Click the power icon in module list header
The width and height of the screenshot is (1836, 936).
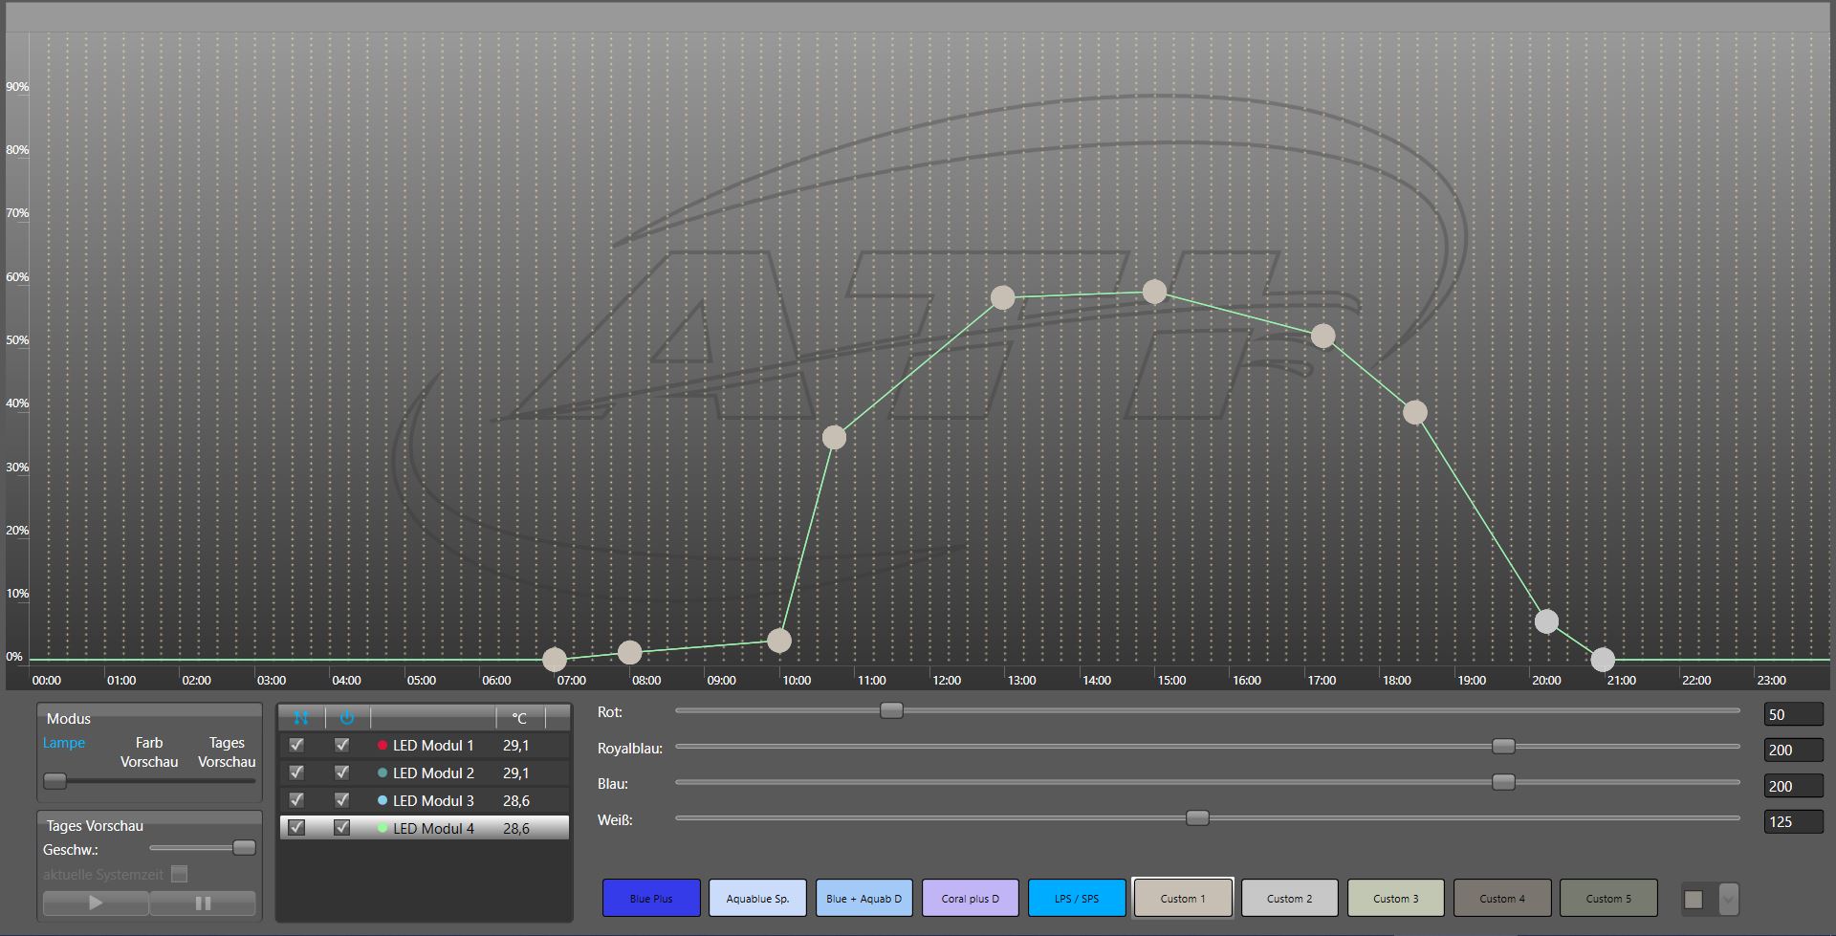(x=346, y=717)
